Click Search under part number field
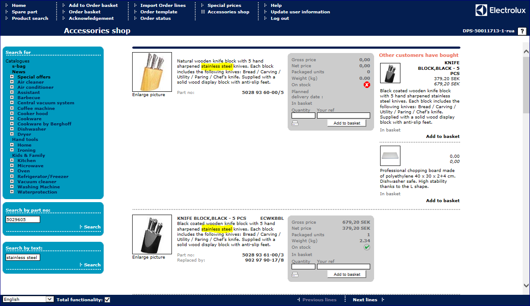This screenshot has width=530, height=306. (x=92, y=227)
